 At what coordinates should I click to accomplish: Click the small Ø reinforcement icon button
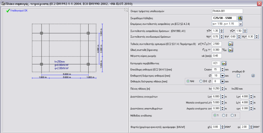(x=253, y=76)
